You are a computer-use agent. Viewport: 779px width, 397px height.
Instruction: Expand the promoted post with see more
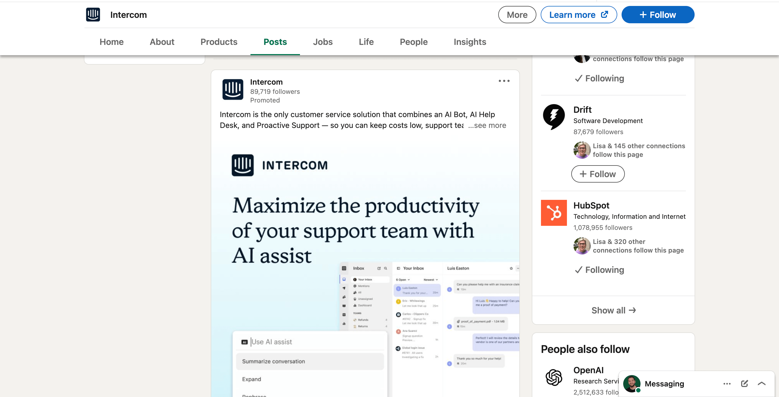487,125
